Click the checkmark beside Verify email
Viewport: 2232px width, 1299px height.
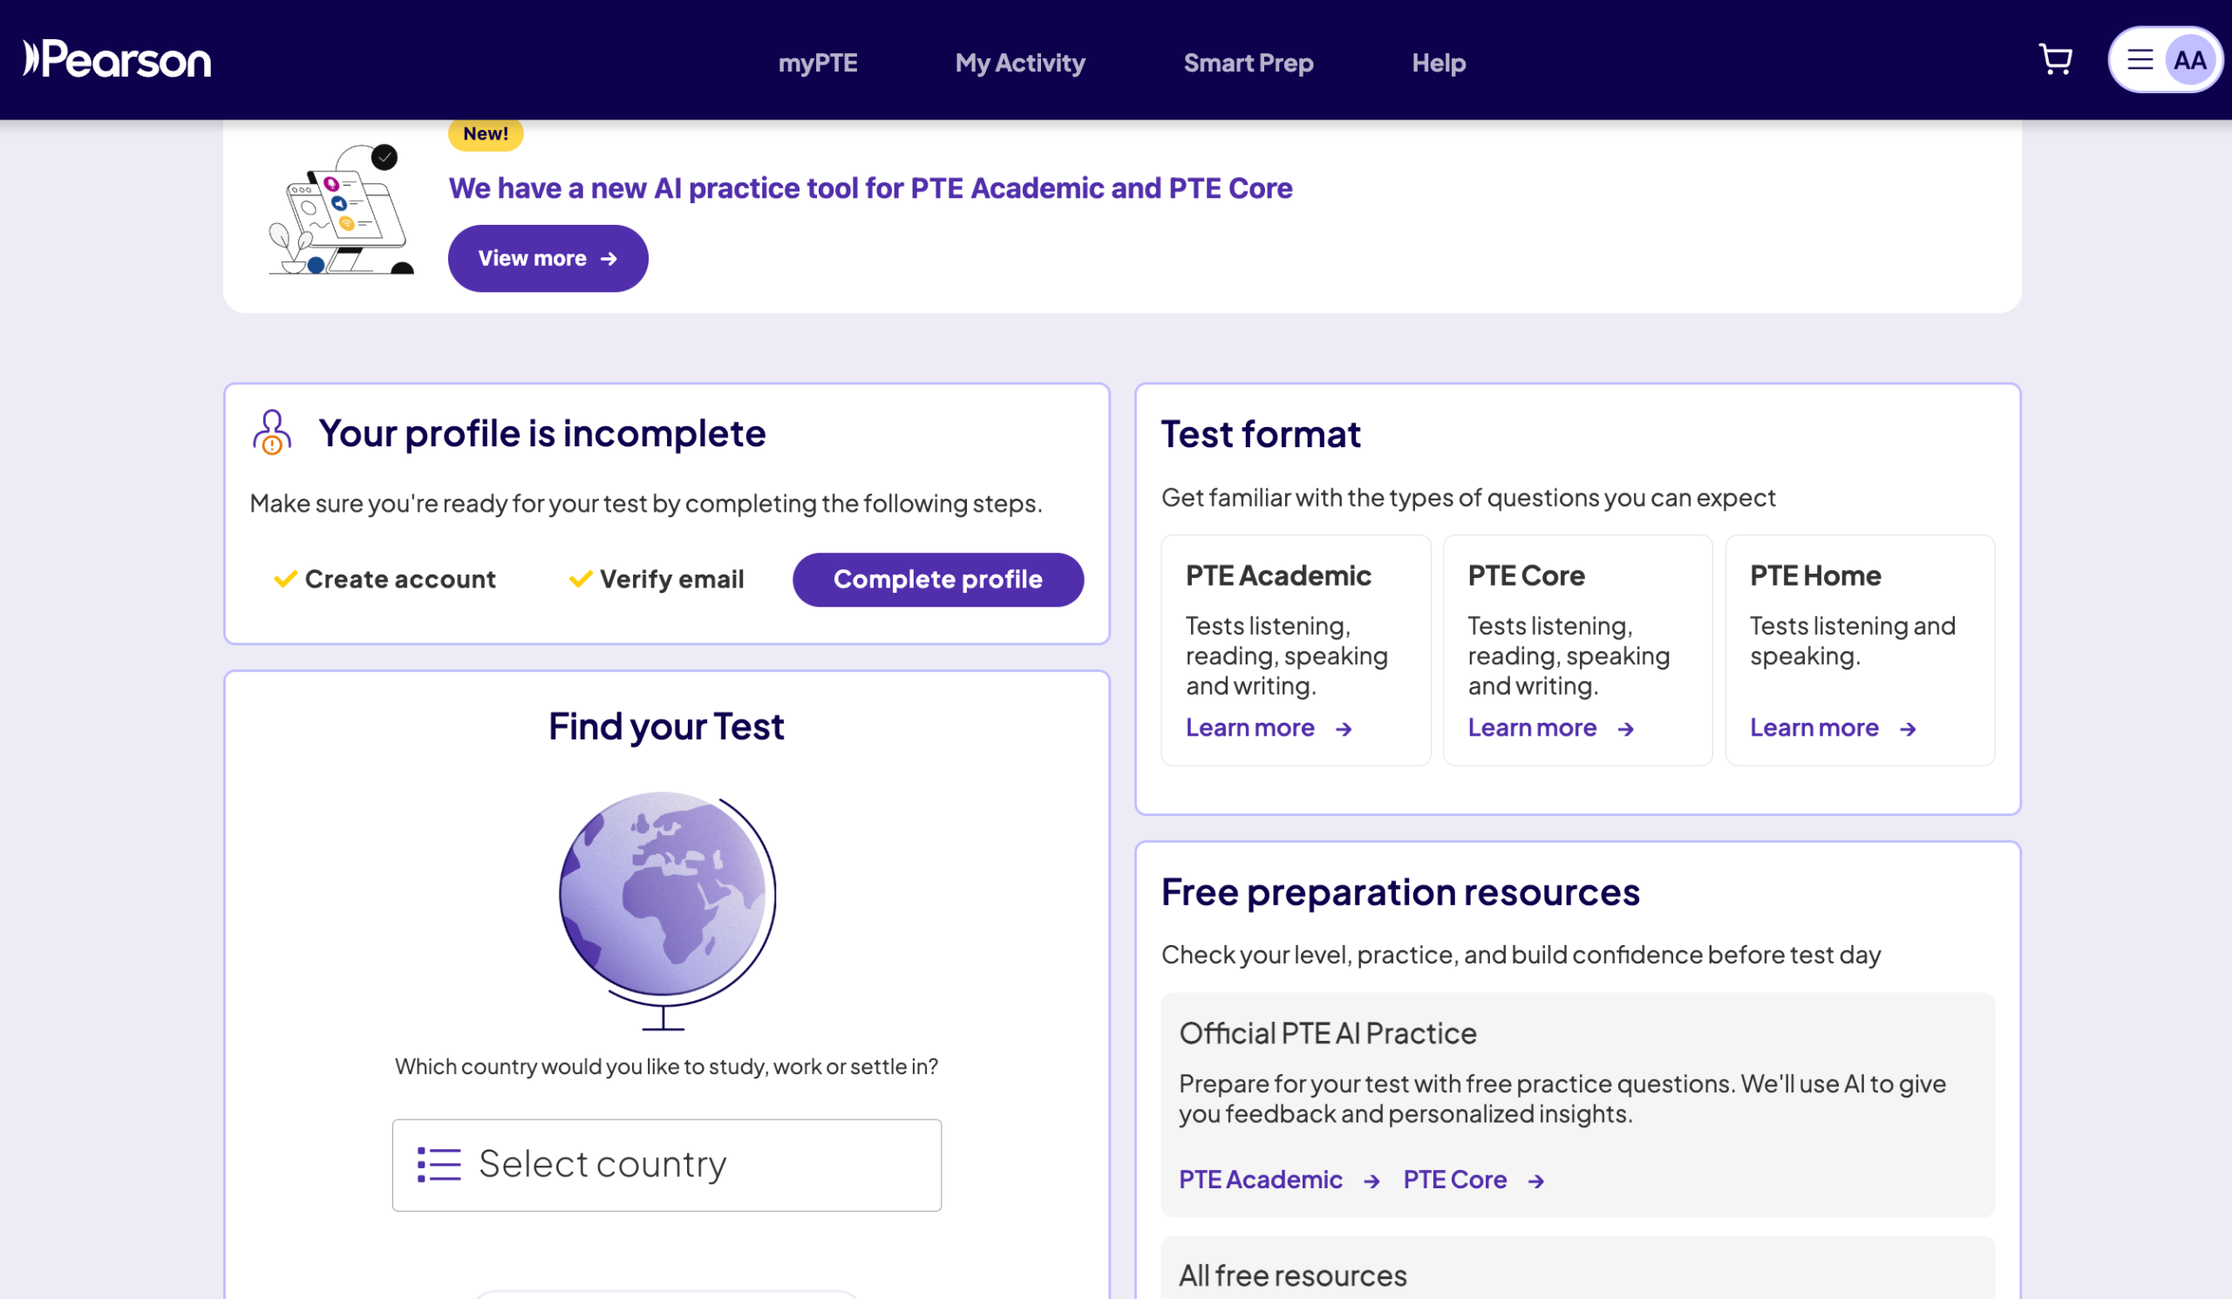(x=580, y=579)
